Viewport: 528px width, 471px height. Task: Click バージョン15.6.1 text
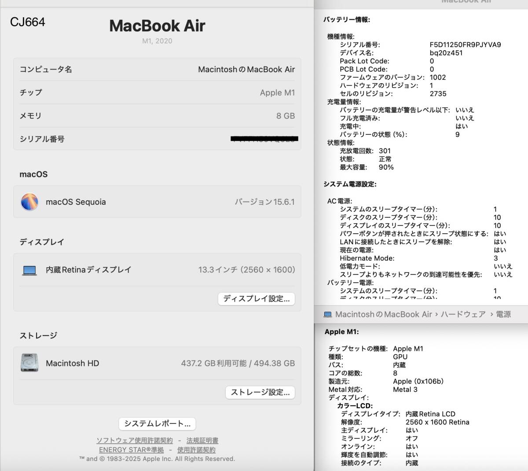(x=264, y=202)
